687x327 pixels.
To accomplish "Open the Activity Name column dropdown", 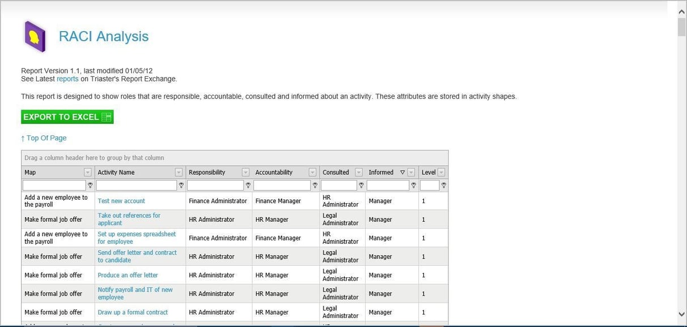I will click(x=179, y=172).
